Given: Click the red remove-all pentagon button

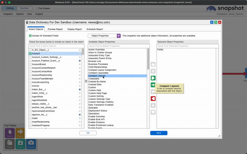Looking at the screenshot, I should (x=153, y=99).
